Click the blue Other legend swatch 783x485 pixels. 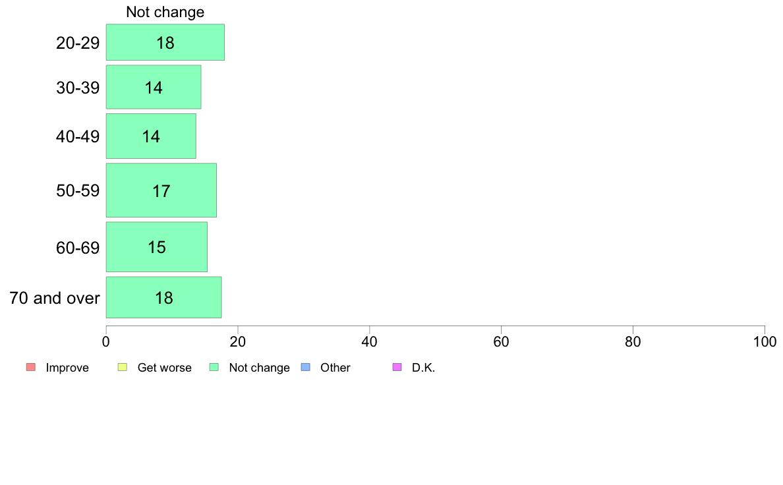[306, 367]
